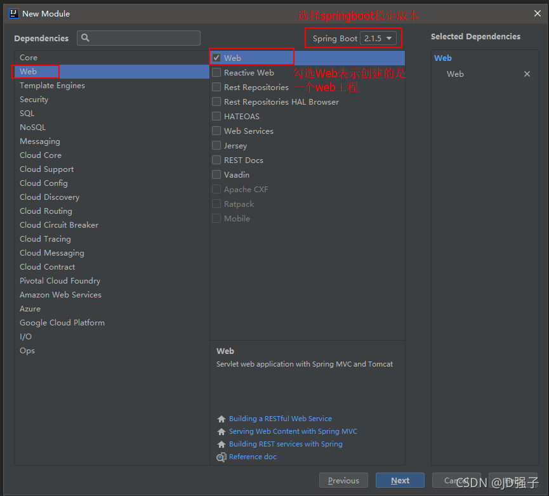Open the Spring Boot version dropdown
549x496 pixels.
click(380, 39)
